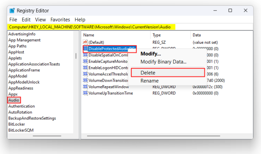The height and width of the screenshot is (154, 261).
Task: Click the Type column header
Action: click(157, 35)
